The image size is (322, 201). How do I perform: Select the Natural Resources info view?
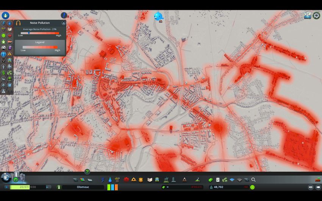9,73
